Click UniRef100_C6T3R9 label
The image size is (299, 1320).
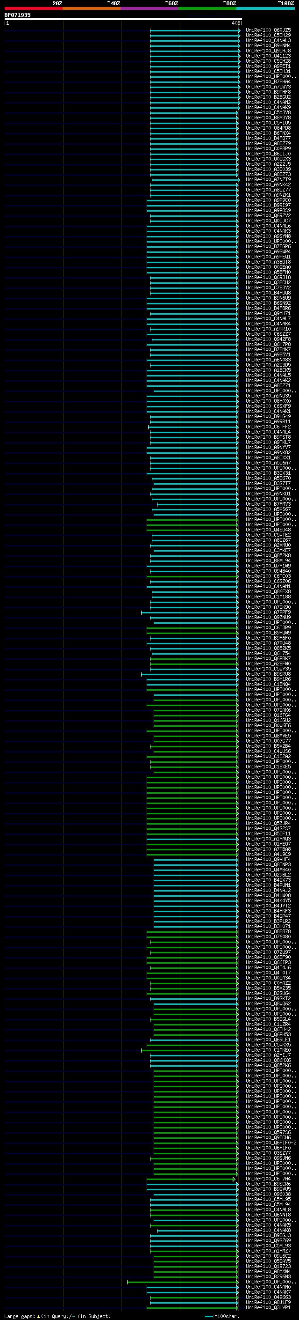268,628
